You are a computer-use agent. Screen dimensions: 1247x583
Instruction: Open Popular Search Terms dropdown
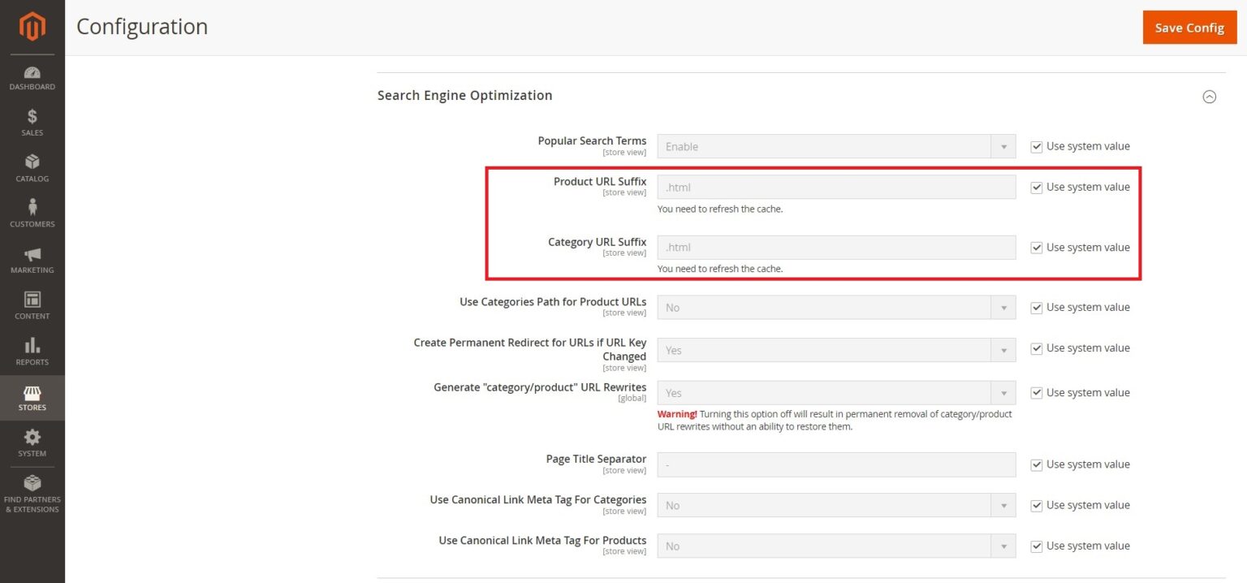coord(836,147)
